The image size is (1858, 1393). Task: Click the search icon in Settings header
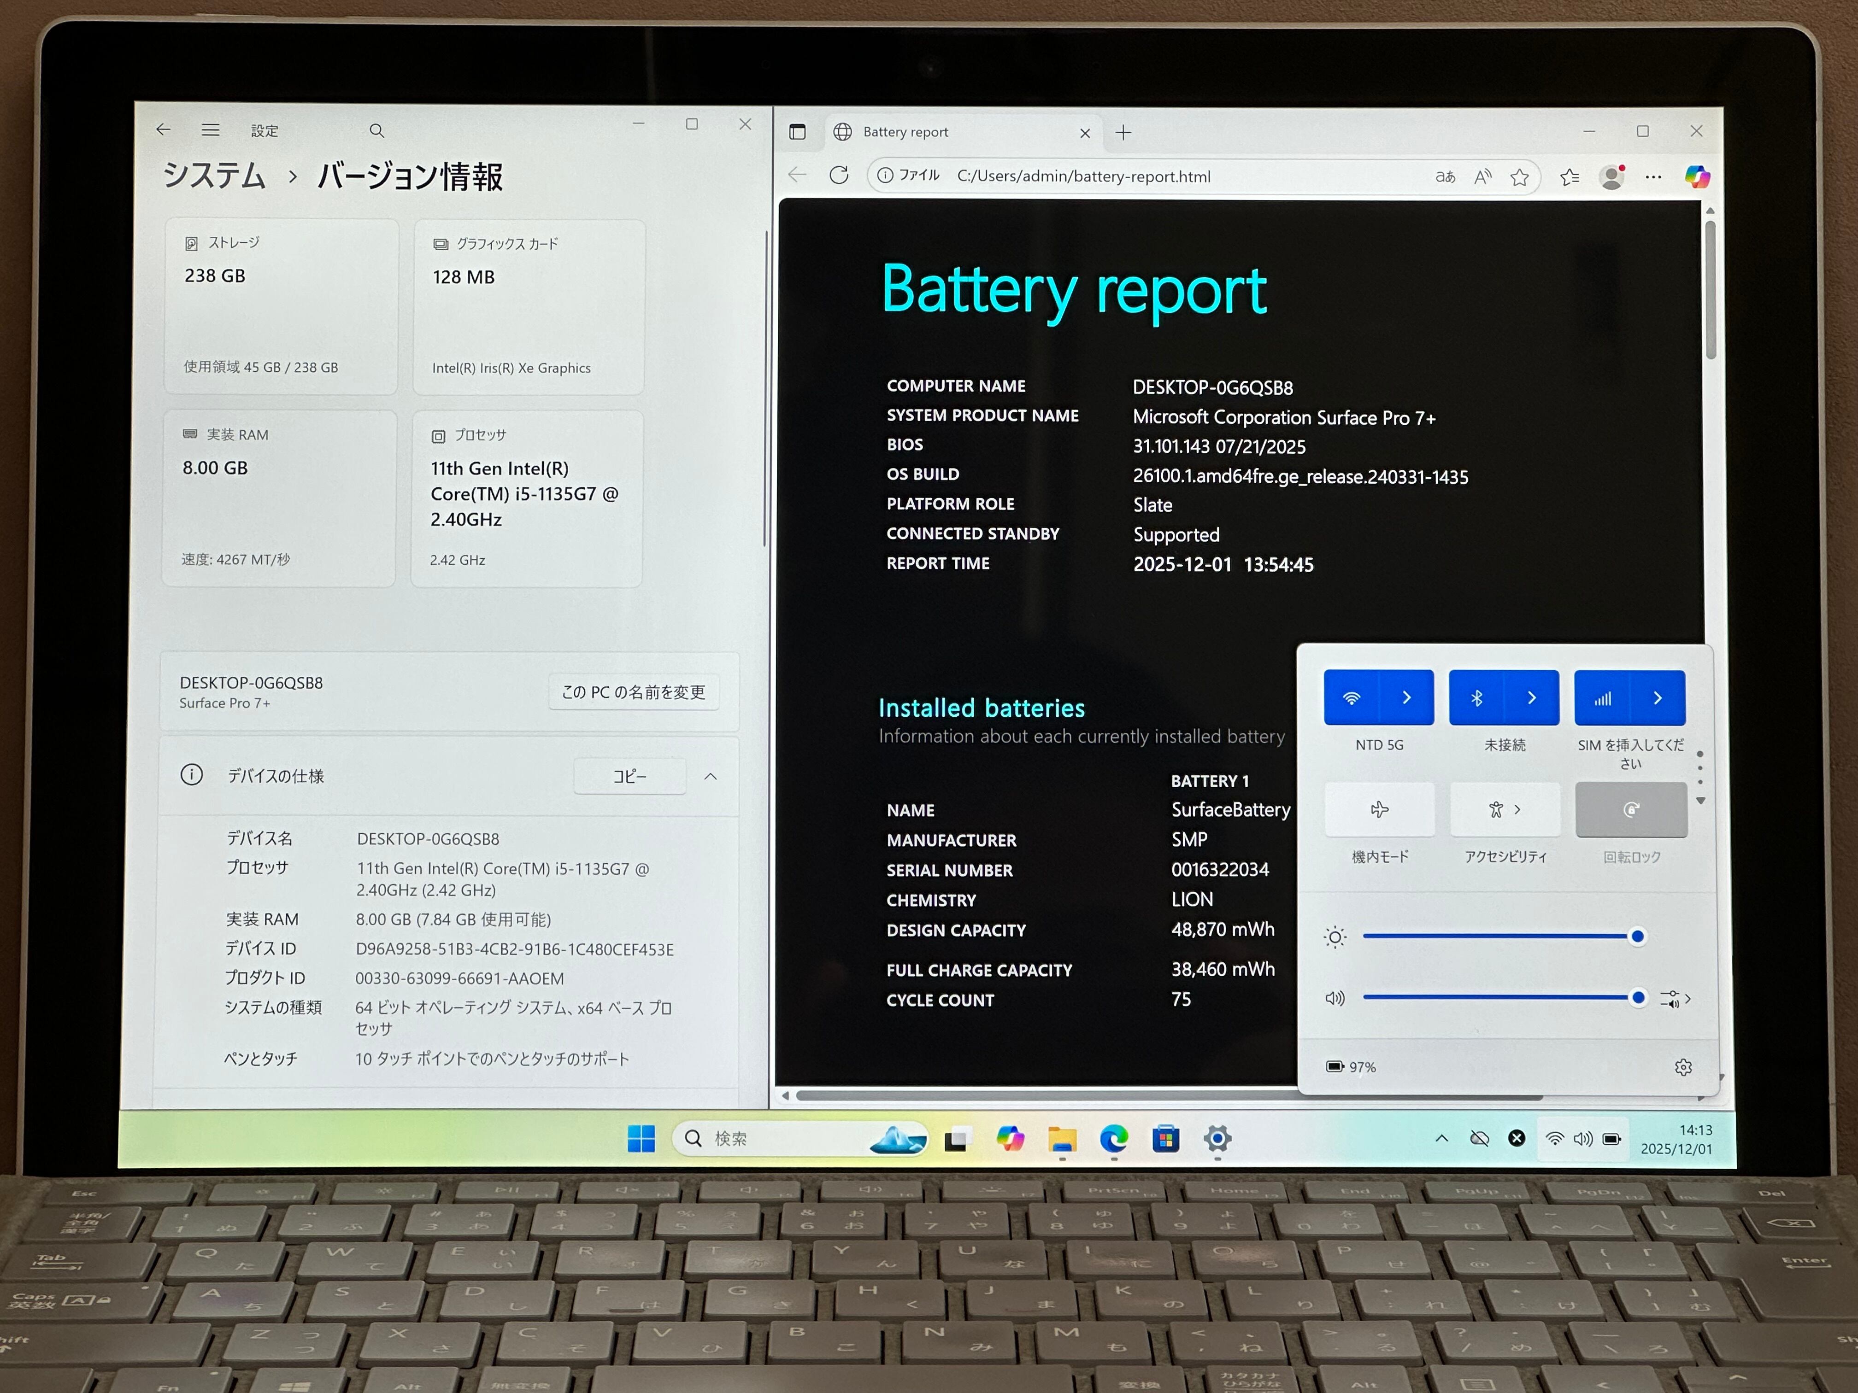376,131
